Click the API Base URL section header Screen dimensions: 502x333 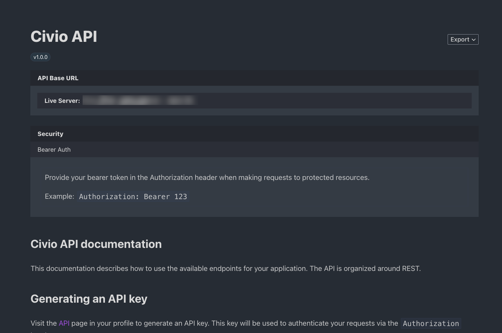[x=58, y=78]
